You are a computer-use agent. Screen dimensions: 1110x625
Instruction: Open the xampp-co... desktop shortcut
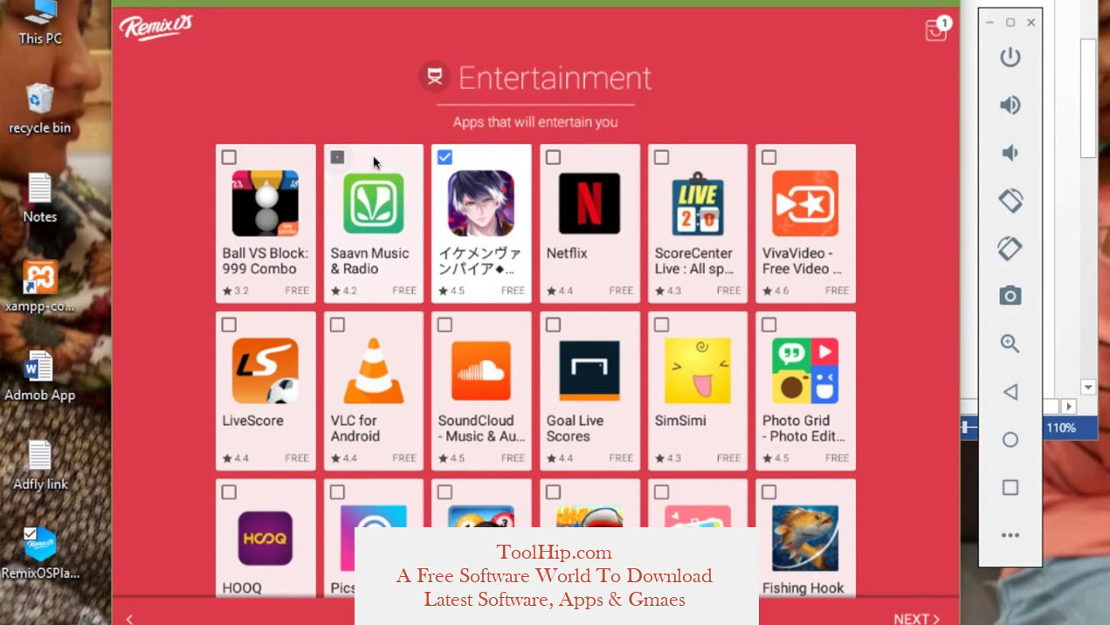tap(40, 287)
